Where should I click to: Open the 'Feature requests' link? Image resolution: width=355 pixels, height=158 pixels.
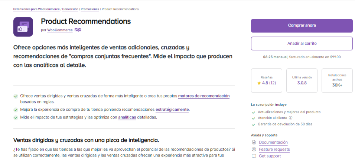pos(274,149)
